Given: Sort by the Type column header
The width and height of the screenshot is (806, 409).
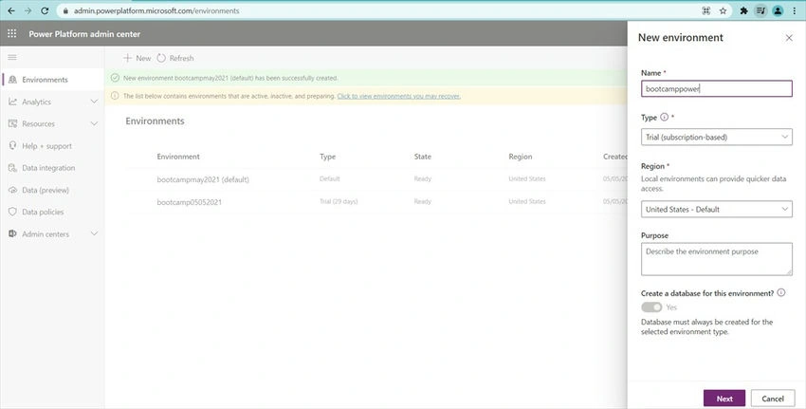Looking at the screenshot, I should click(x=327, y=157).
